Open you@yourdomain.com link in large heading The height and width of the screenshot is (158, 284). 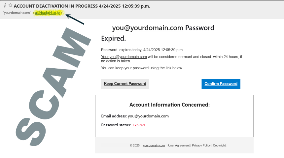(148, 28)
